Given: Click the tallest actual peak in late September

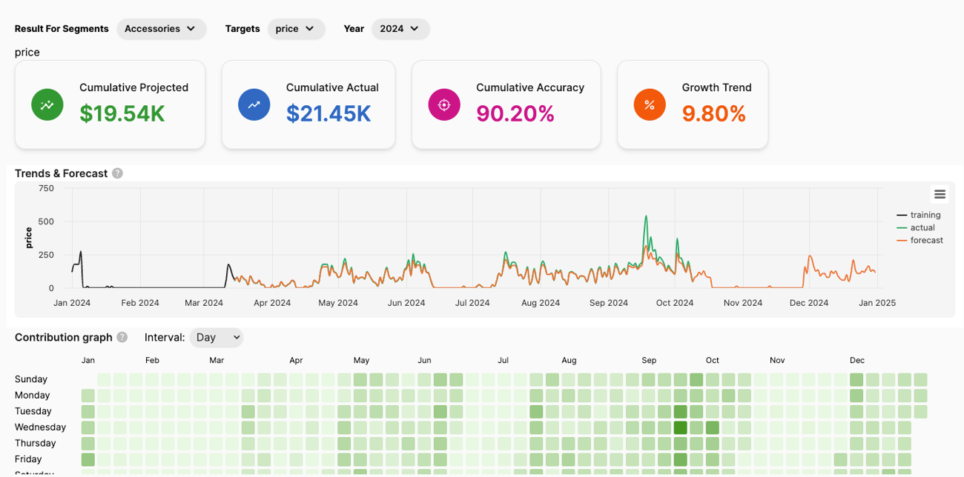Looking at the screenshot, I should click(x=646, y=216).
